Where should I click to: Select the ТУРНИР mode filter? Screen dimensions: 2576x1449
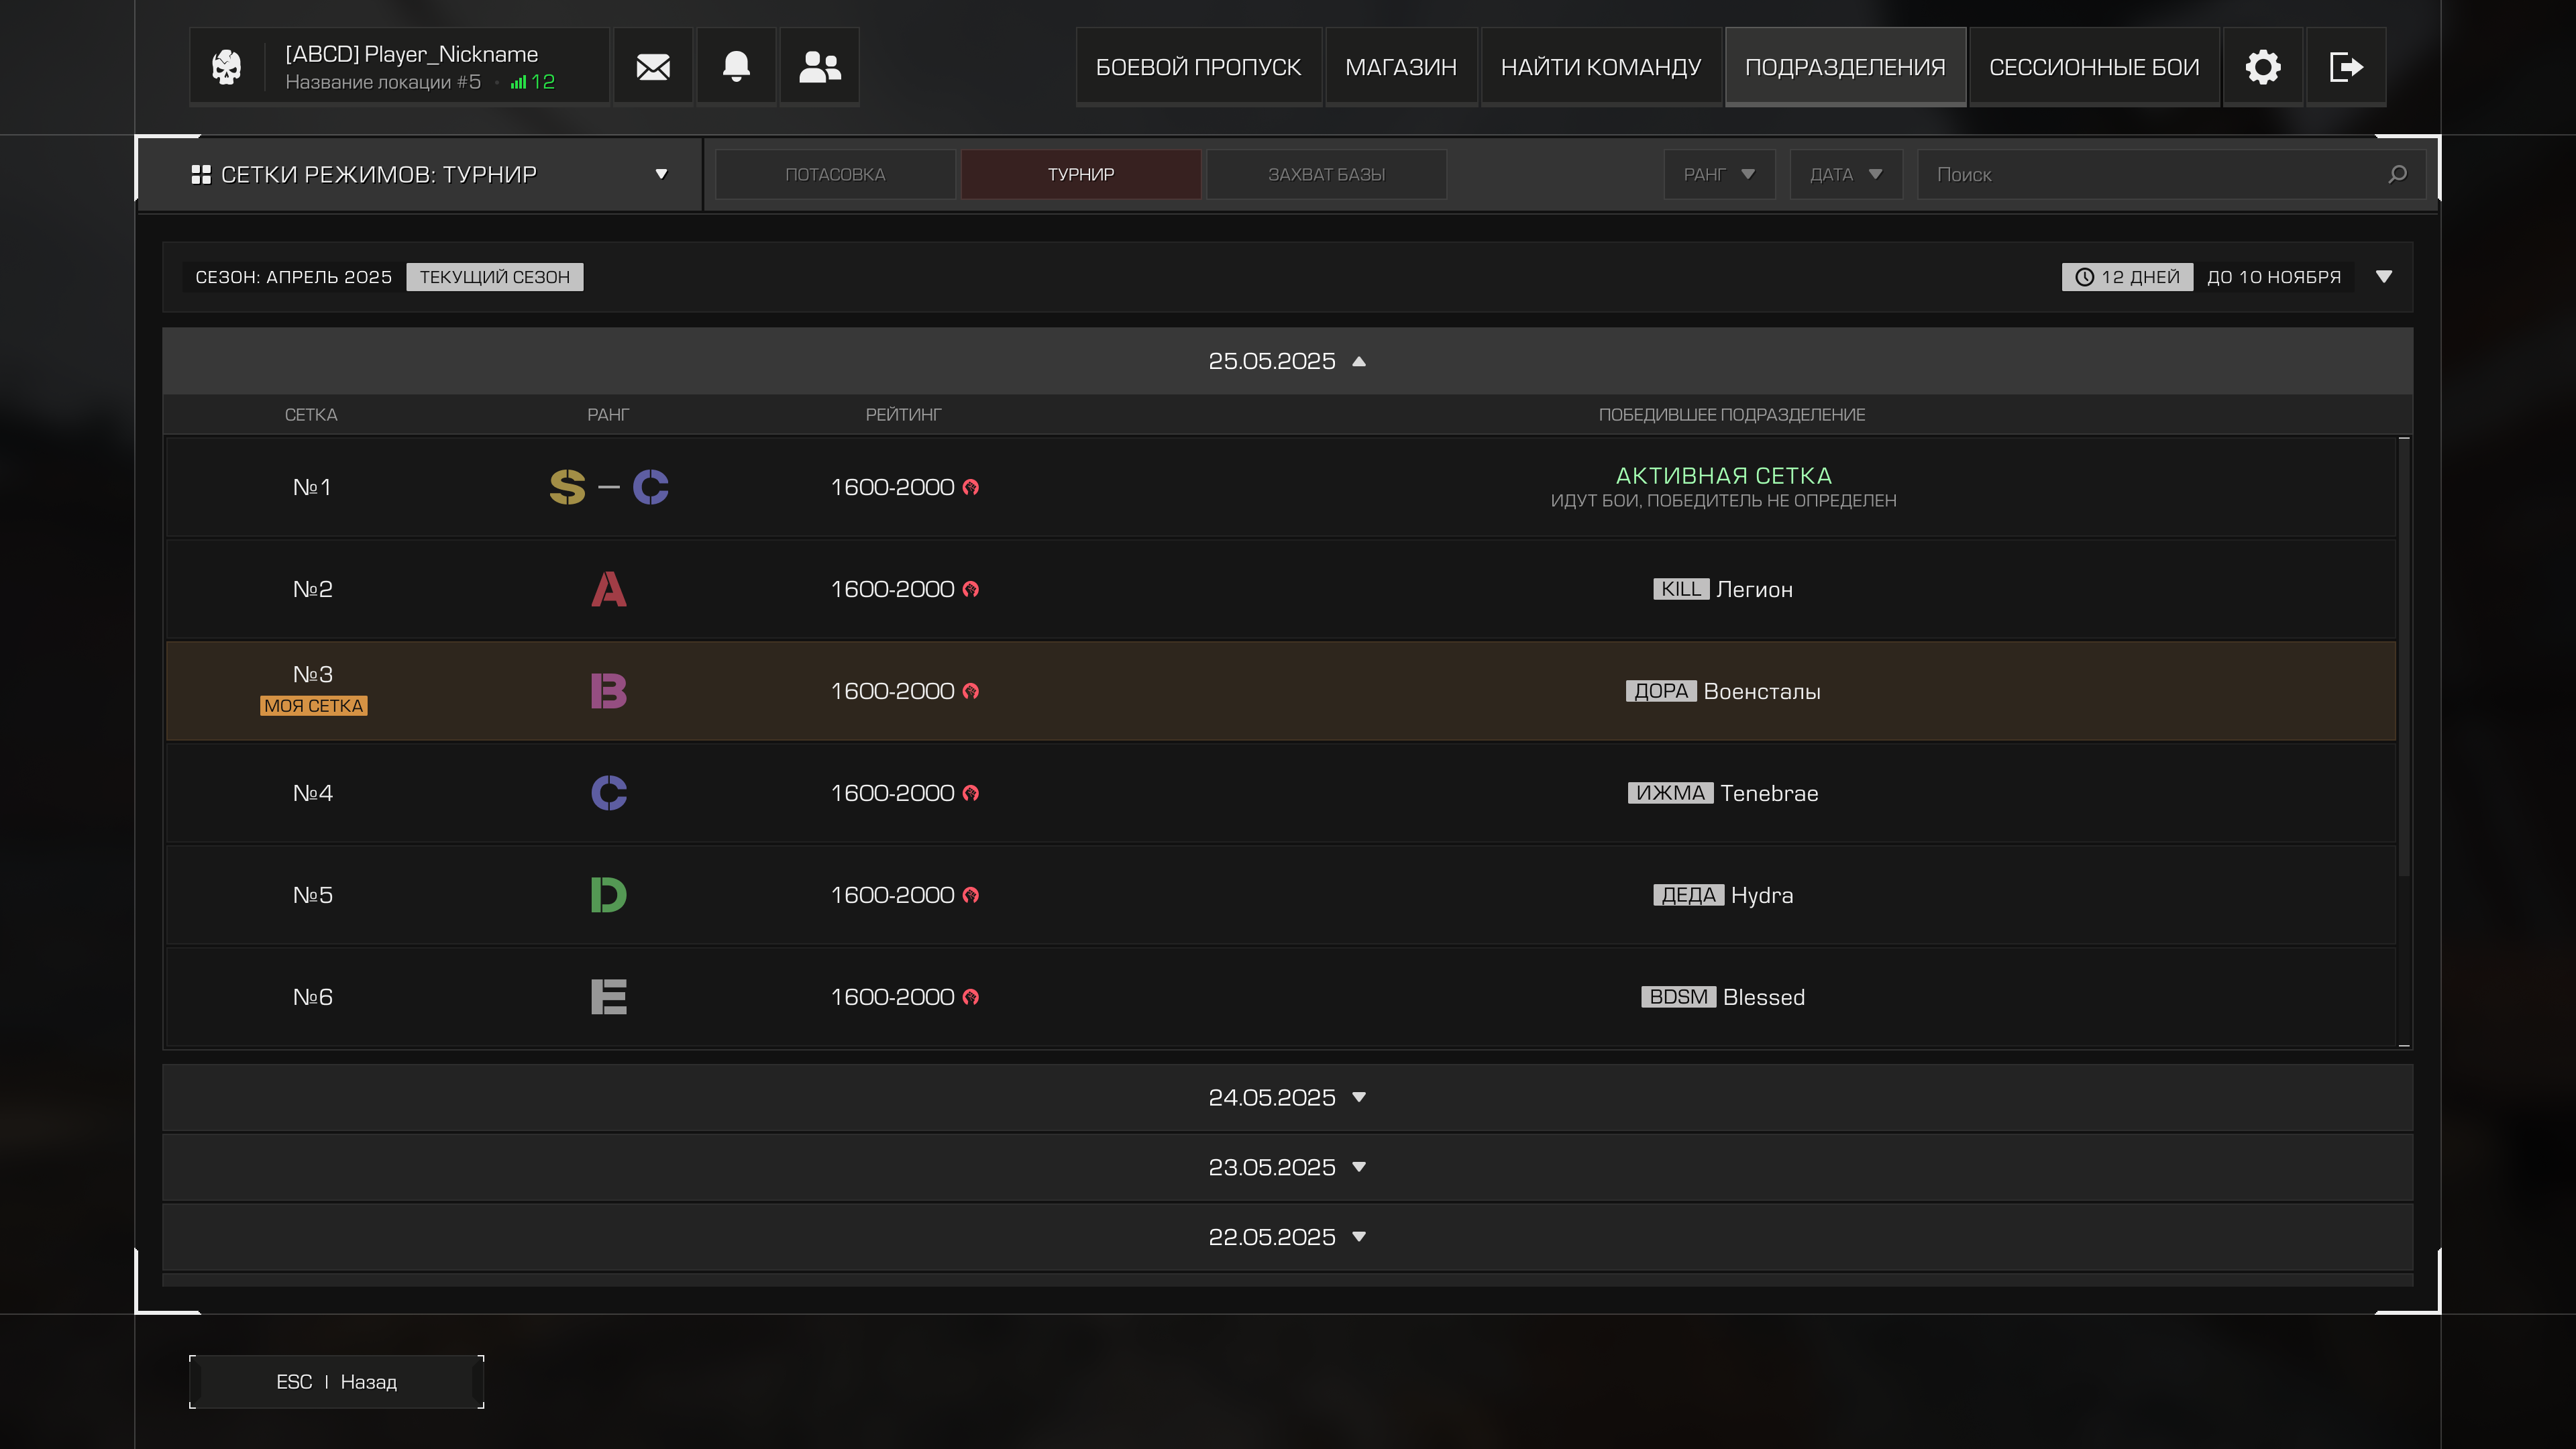(x=1080, y=175)
